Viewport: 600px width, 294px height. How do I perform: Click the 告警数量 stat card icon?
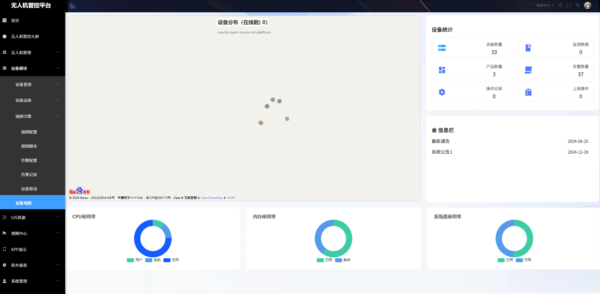coord(528,70)
